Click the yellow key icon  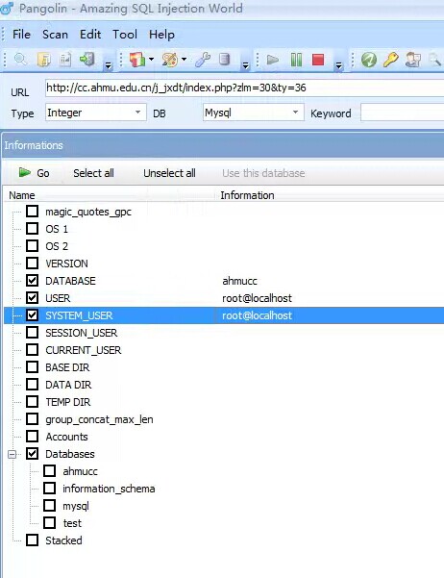390,60
